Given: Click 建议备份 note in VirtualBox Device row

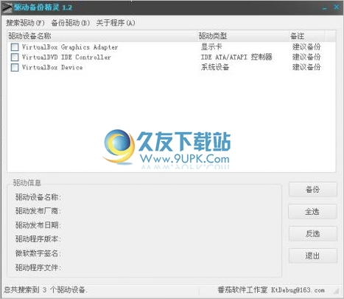Looking at the screenshot, I should (306, 67).
